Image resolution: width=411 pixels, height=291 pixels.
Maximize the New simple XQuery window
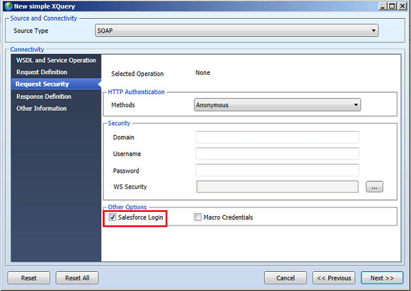point(392,6)
